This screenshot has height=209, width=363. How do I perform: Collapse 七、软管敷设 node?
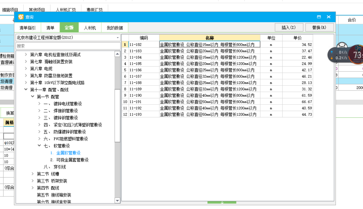(x=39, y=146)
